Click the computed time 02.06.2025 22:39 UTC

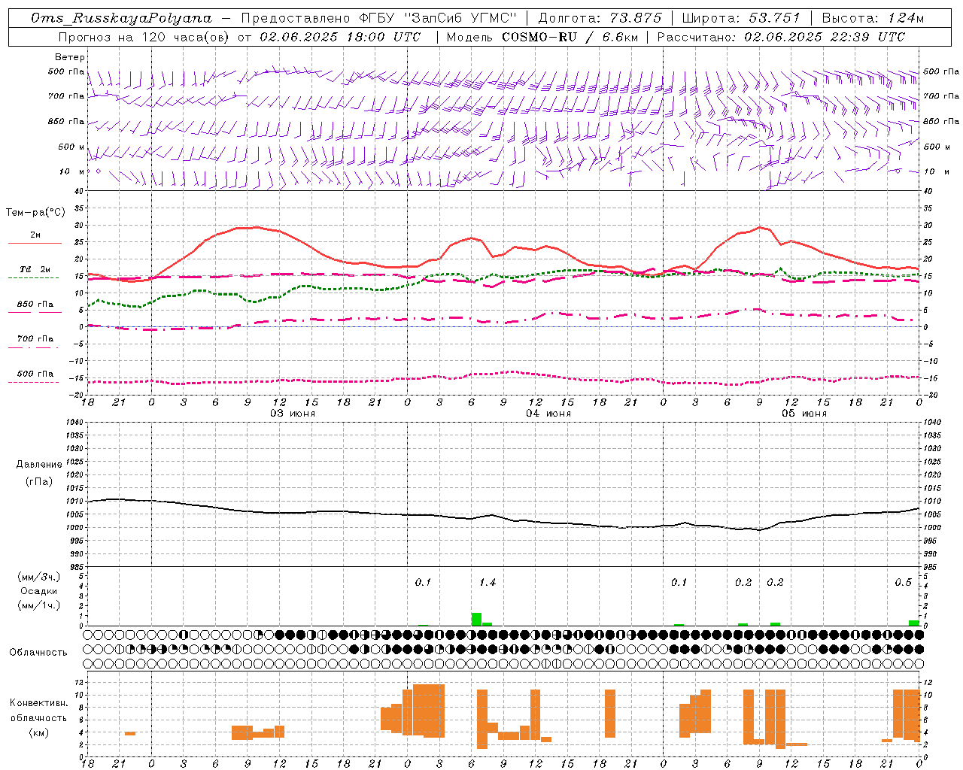pyautogui.click(x=825, y=36)
